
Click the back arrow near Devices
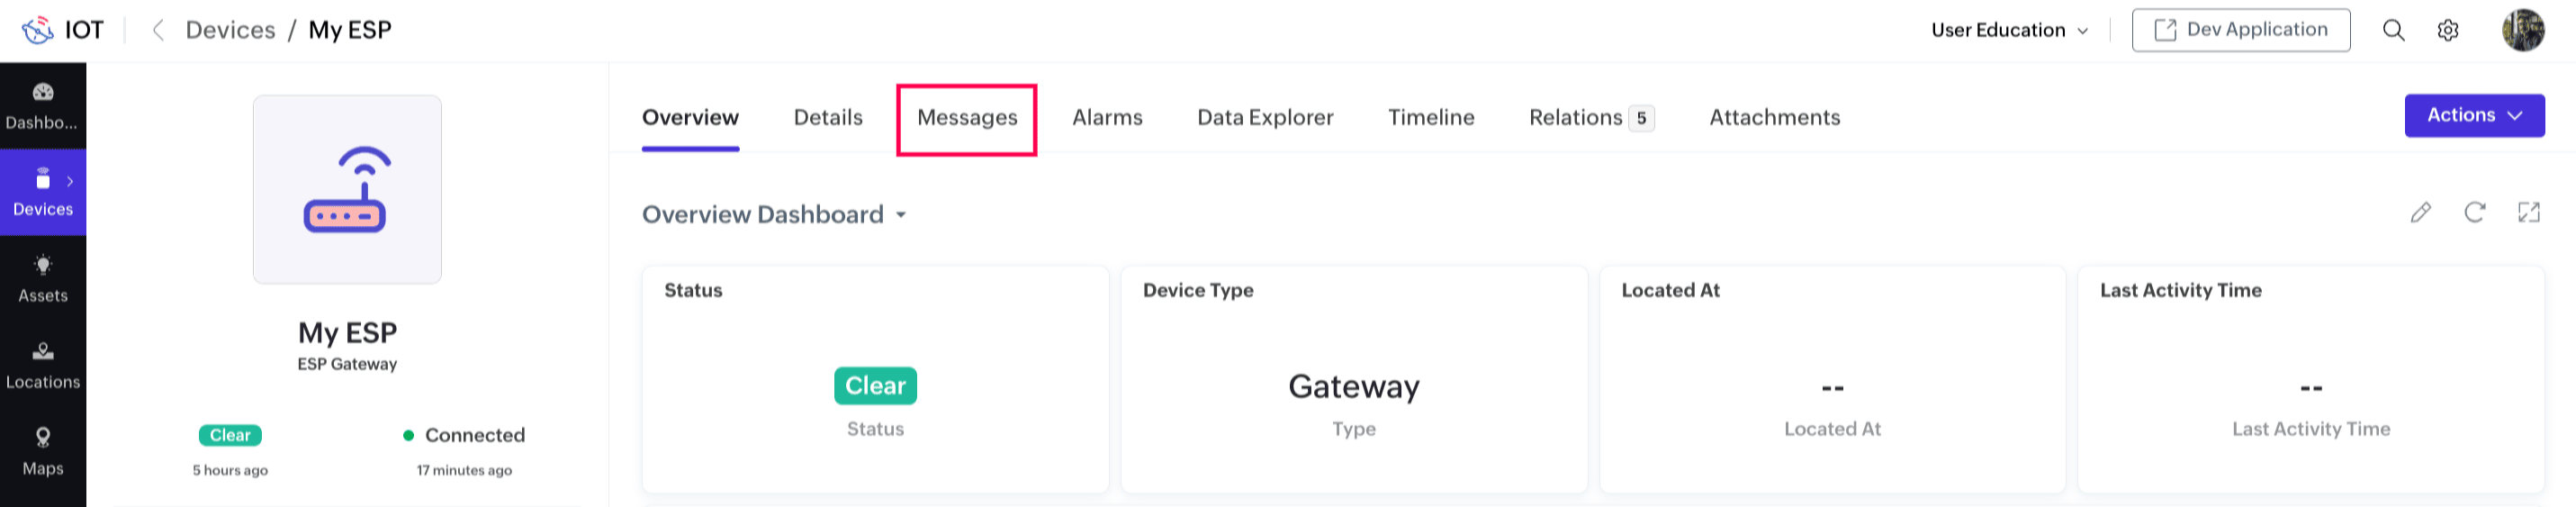(157, 30)
